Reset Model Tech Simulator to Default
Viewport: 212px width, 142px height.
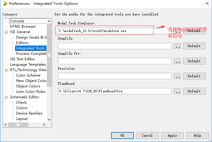coord(194,31)
